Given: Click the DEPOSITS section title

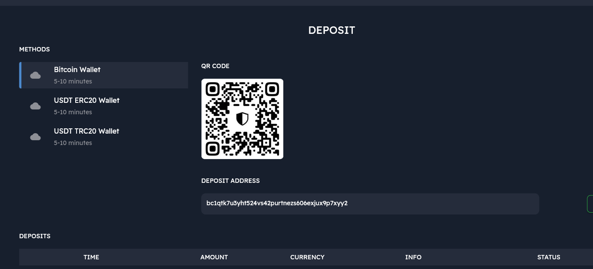Looking at the screenshot, I should (35, 236).
